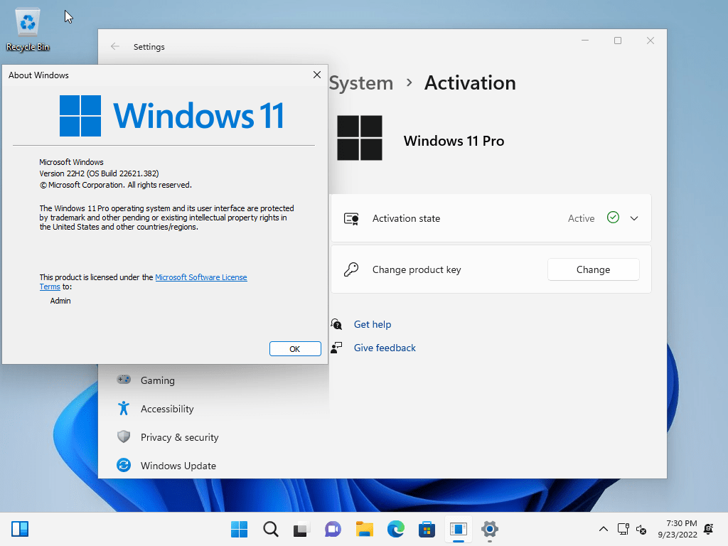Click the Windows 11 Pro edition label
The width and height of the screenshot is (728, 546).
pyautogui.click(x=454, y=141)
